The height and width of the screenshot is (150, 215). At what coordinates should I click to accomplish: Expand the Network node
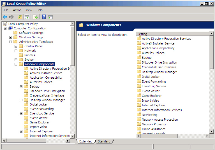click(16, 51)
